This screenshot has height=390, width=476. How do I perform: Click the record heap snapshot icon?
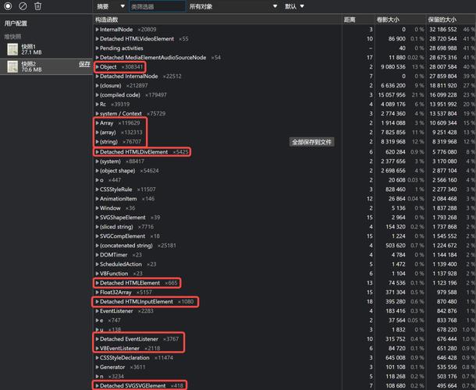[x=8, y=6]
